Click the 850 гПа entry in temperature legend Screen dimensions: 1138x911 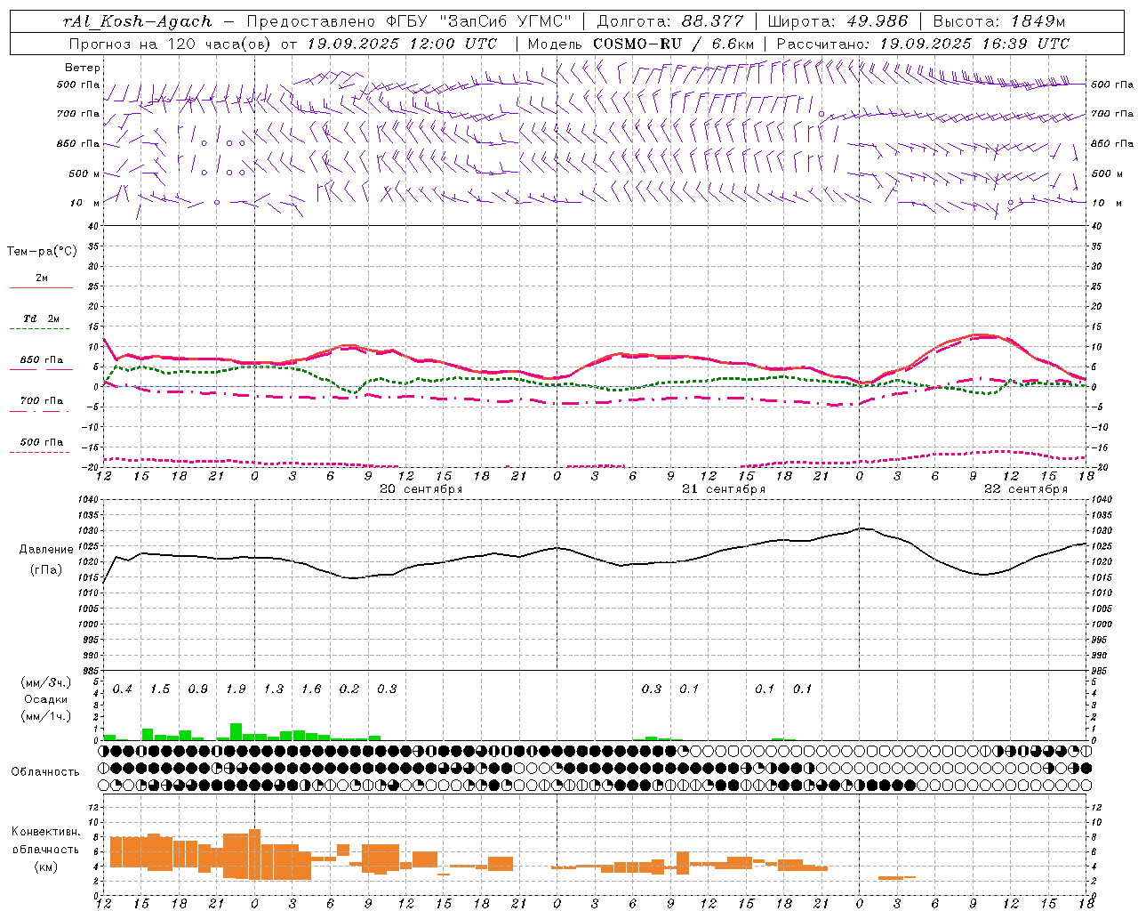41,360
